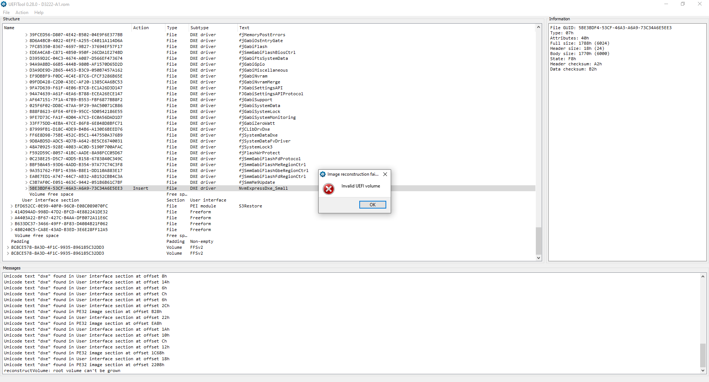Select the 87999FB1-D18C-4DE9 fjCLibDrvDxe row
709x382 pixels.
(x=269, y=129)
